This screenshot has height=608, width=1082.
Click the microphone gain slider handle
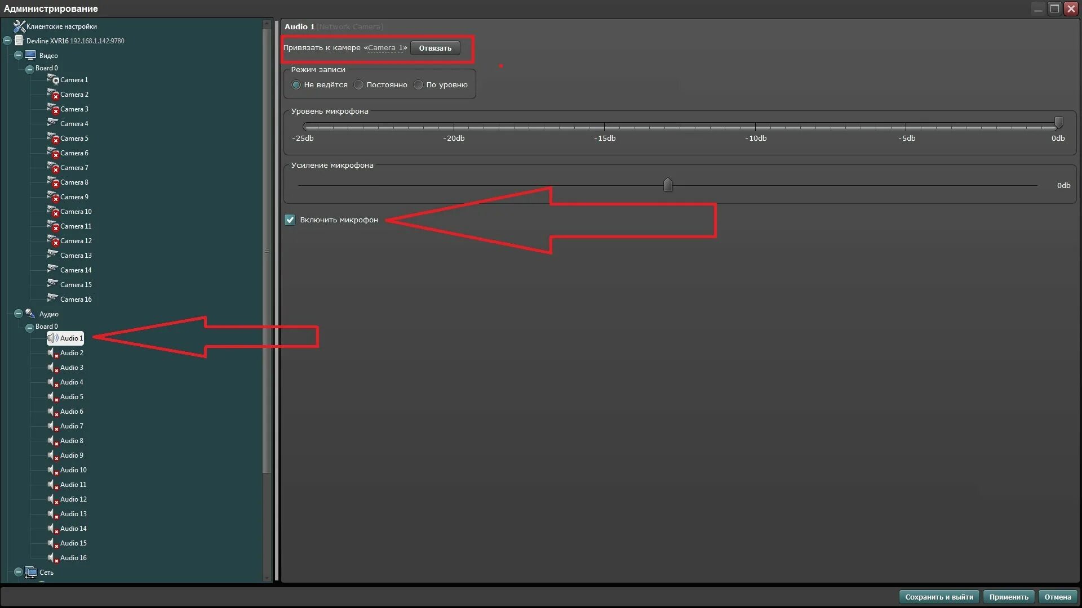(x=668, y=185)
